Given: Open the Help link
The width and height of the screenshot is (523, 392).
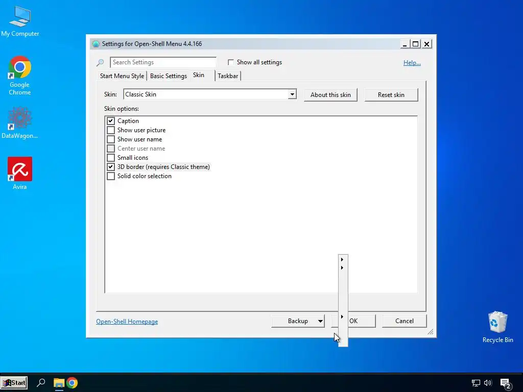Looking at the screenshot, I should tap(412, 63).
